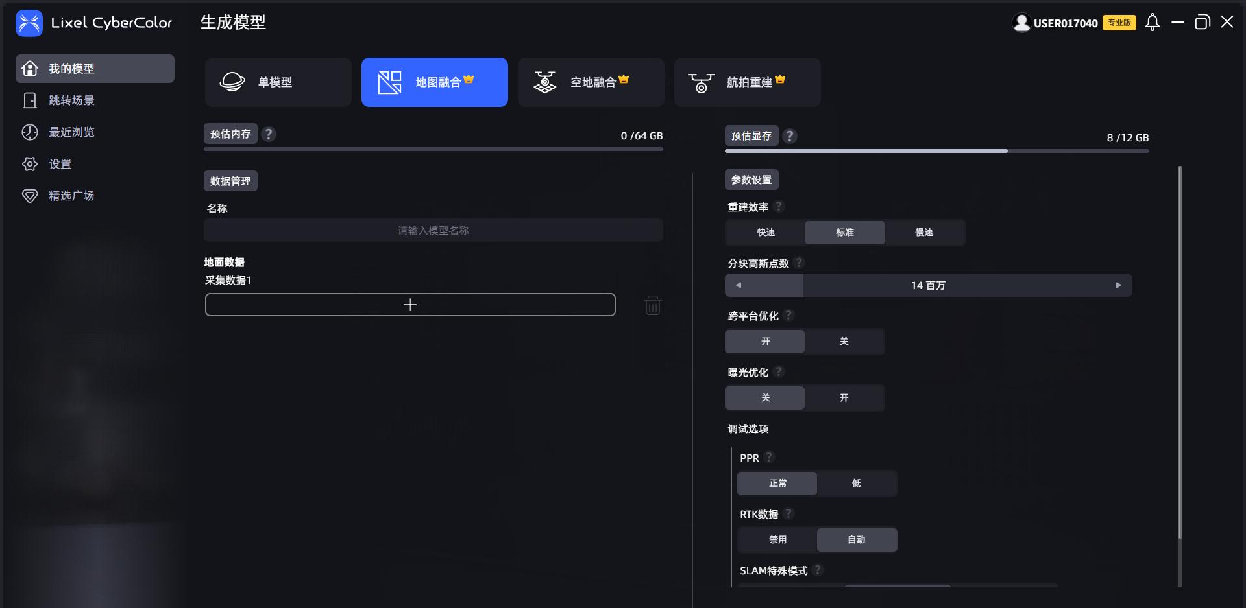Screen dimensions: 1246x608
Task: Go to 跳转场景 in the sidebar
Action: tap(95, 100)
